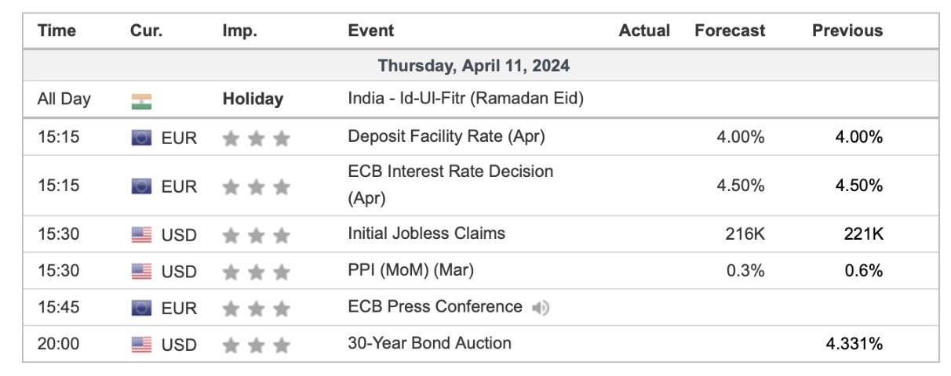Open the ECB Interest Rate Decision event

coord(450,171)
